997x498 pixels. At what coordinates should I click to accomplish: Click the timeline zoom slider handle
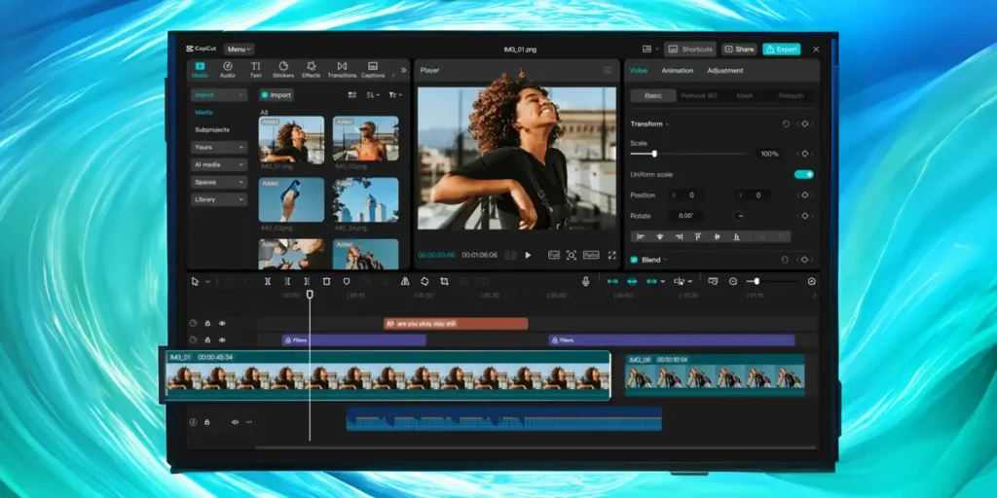coord(757,281)
